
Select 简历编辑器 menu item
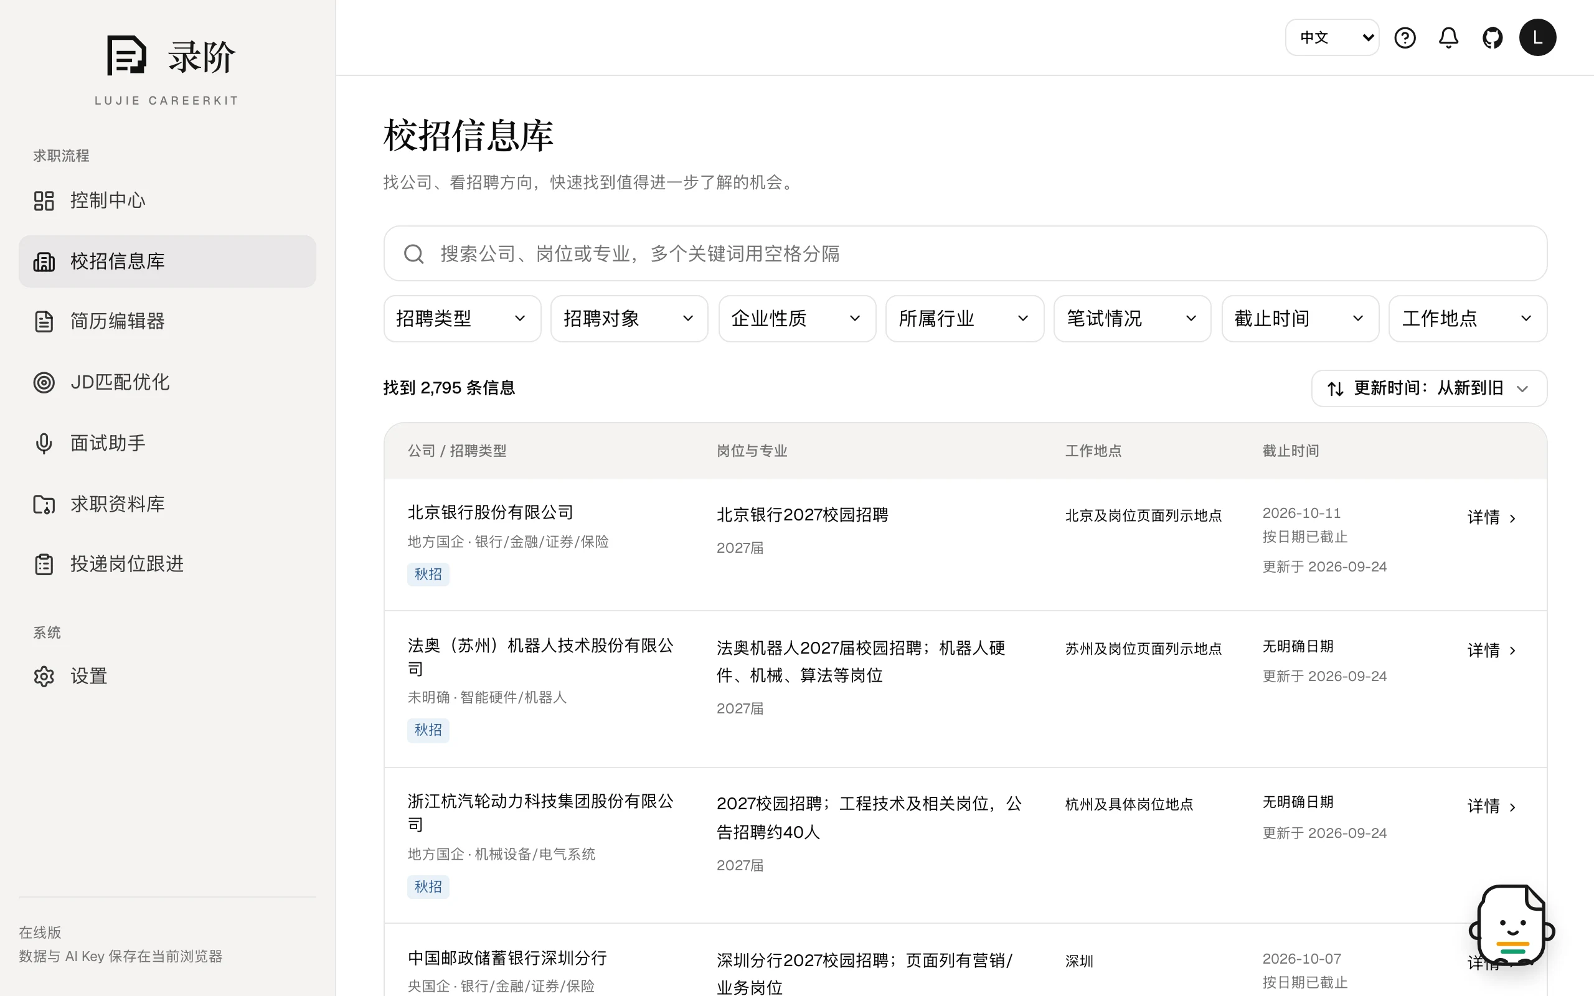pyautogui.click(x=167, y=321)
